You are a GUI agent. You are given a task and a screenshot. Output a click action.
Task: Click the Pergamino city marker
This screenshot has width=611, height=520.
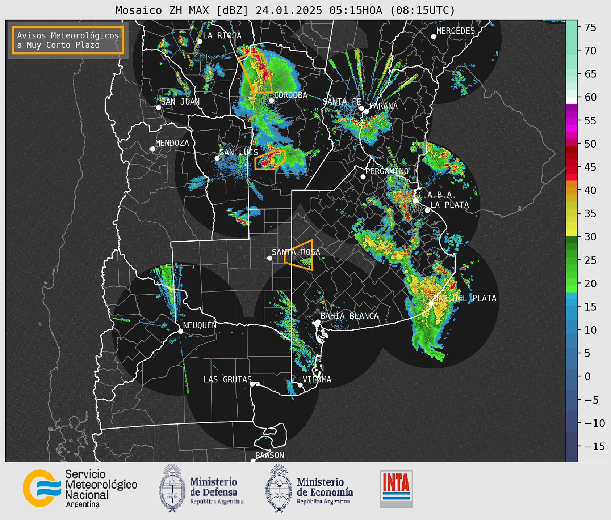coord(363,177)
